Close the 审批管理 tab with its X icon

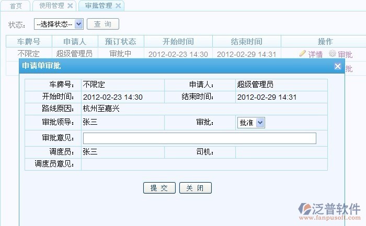pyautogui.click(x=118, y=6)
